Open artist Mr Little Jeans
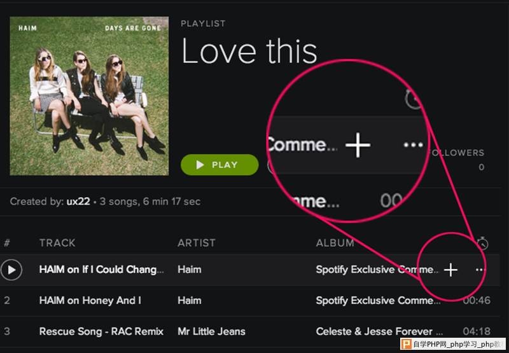Viewport: 509px width, 353px height. pyautogui.click(x=211, y=331)
